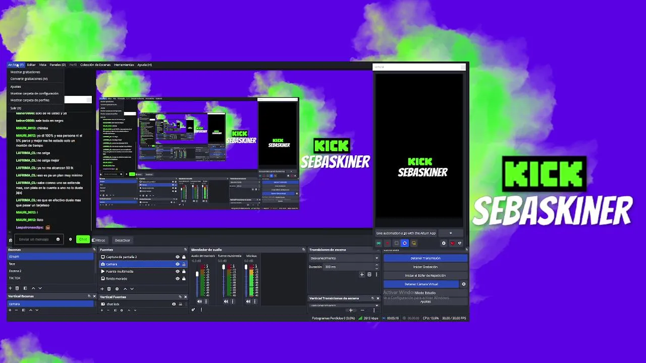Toggle visibility of Fuente multimedia source

coord(178,271)
